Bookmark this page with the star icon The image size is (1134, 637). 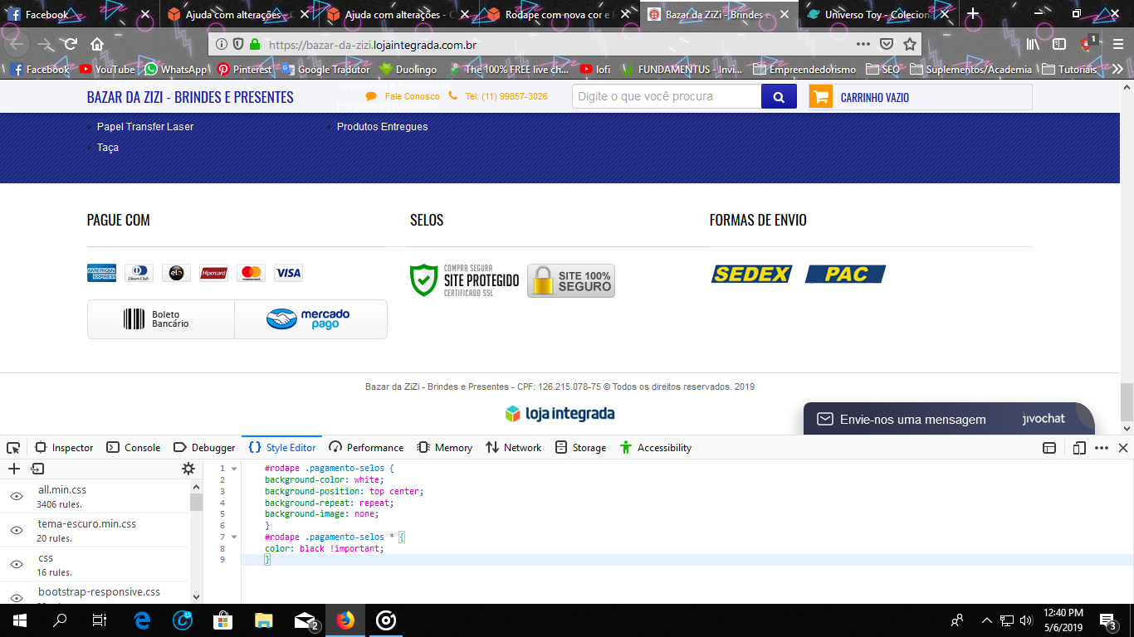(910, 44)
